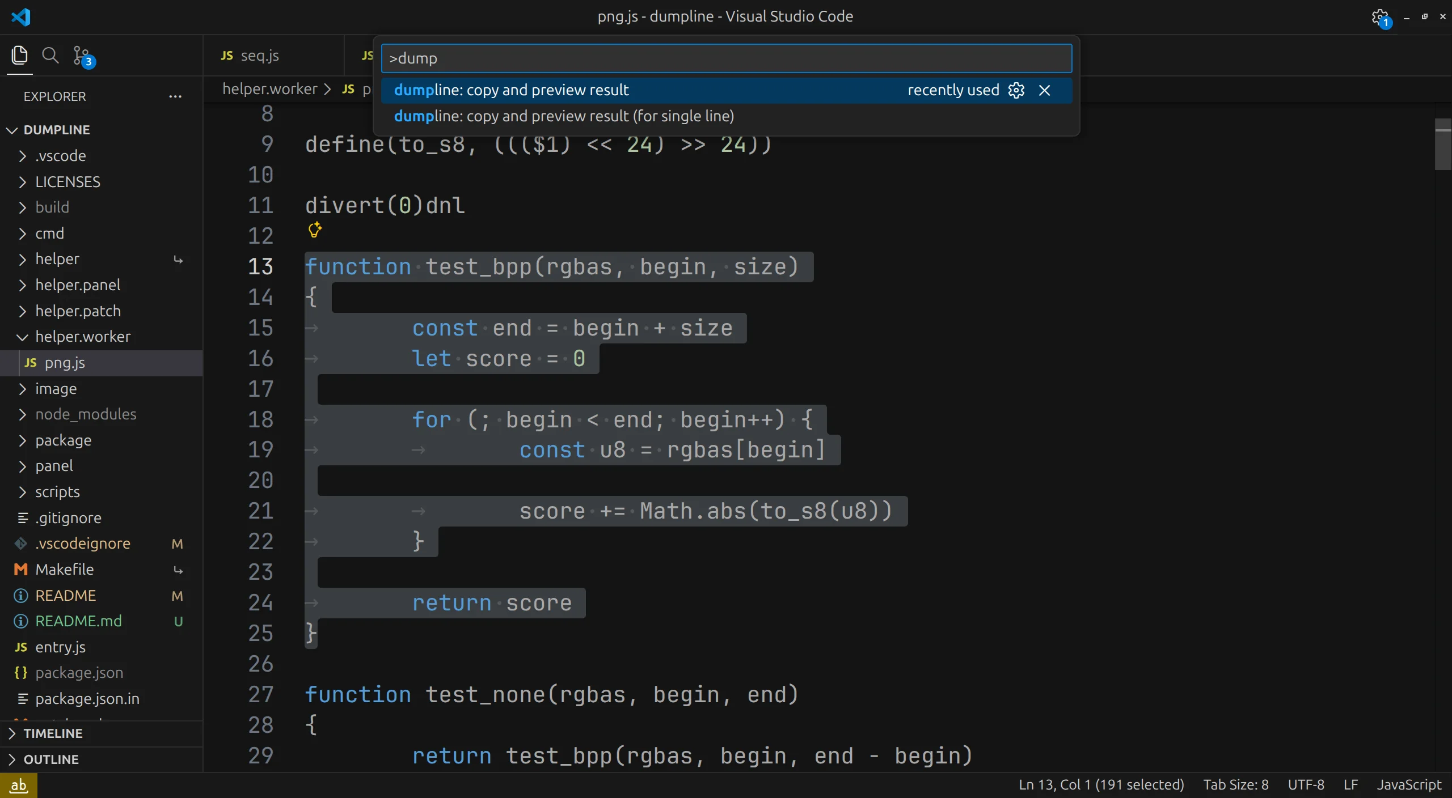This screenshot has width=1452, height=798.
Task: Click Explorer more actions ellipsis
Action: pos(175,96)
